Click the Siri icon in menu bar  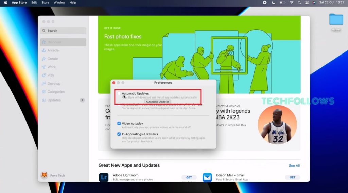coord(314,2)
